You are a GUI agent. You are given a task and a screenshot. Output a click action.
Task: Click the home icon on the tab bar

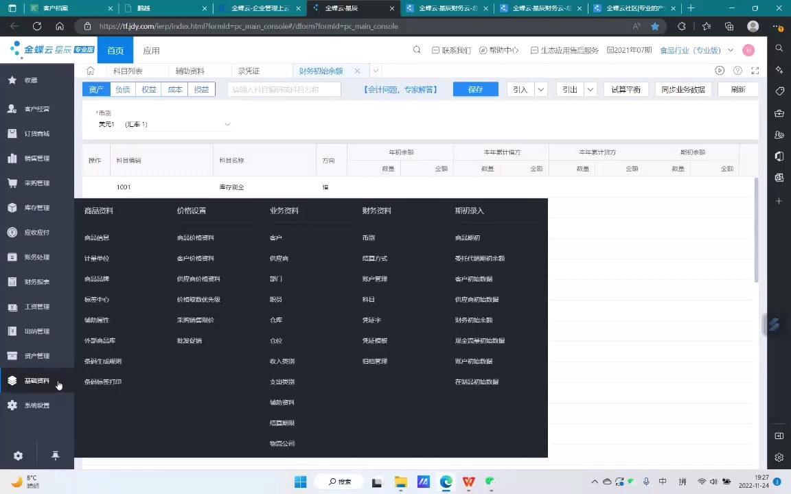90,70
